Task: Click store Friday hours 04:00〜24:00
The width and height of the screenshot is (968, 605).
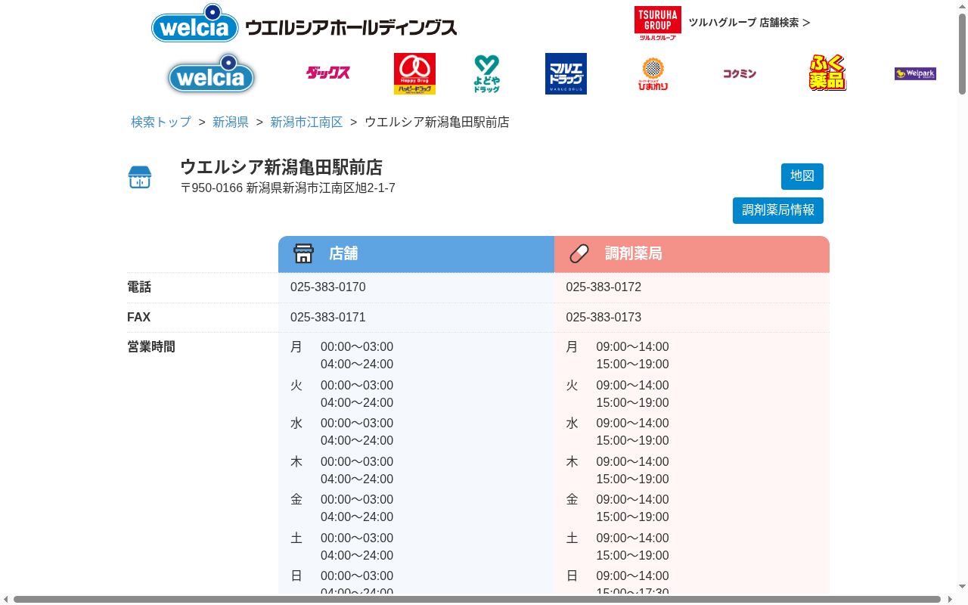Action: coord(357,517)
